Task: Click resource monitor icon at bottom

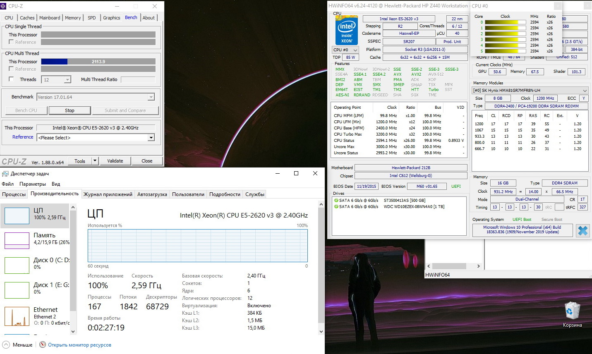Action: (43, 344)
